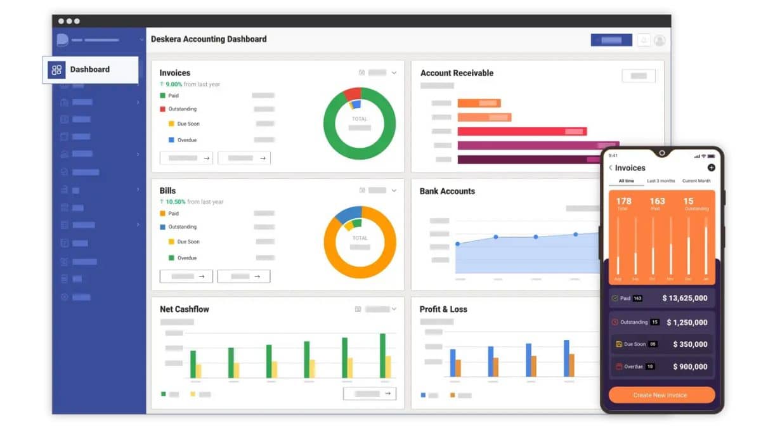The image size is (761, 428).
Task: Tap the plus icon on the phone Invoices screen
Action: point(711,167)
